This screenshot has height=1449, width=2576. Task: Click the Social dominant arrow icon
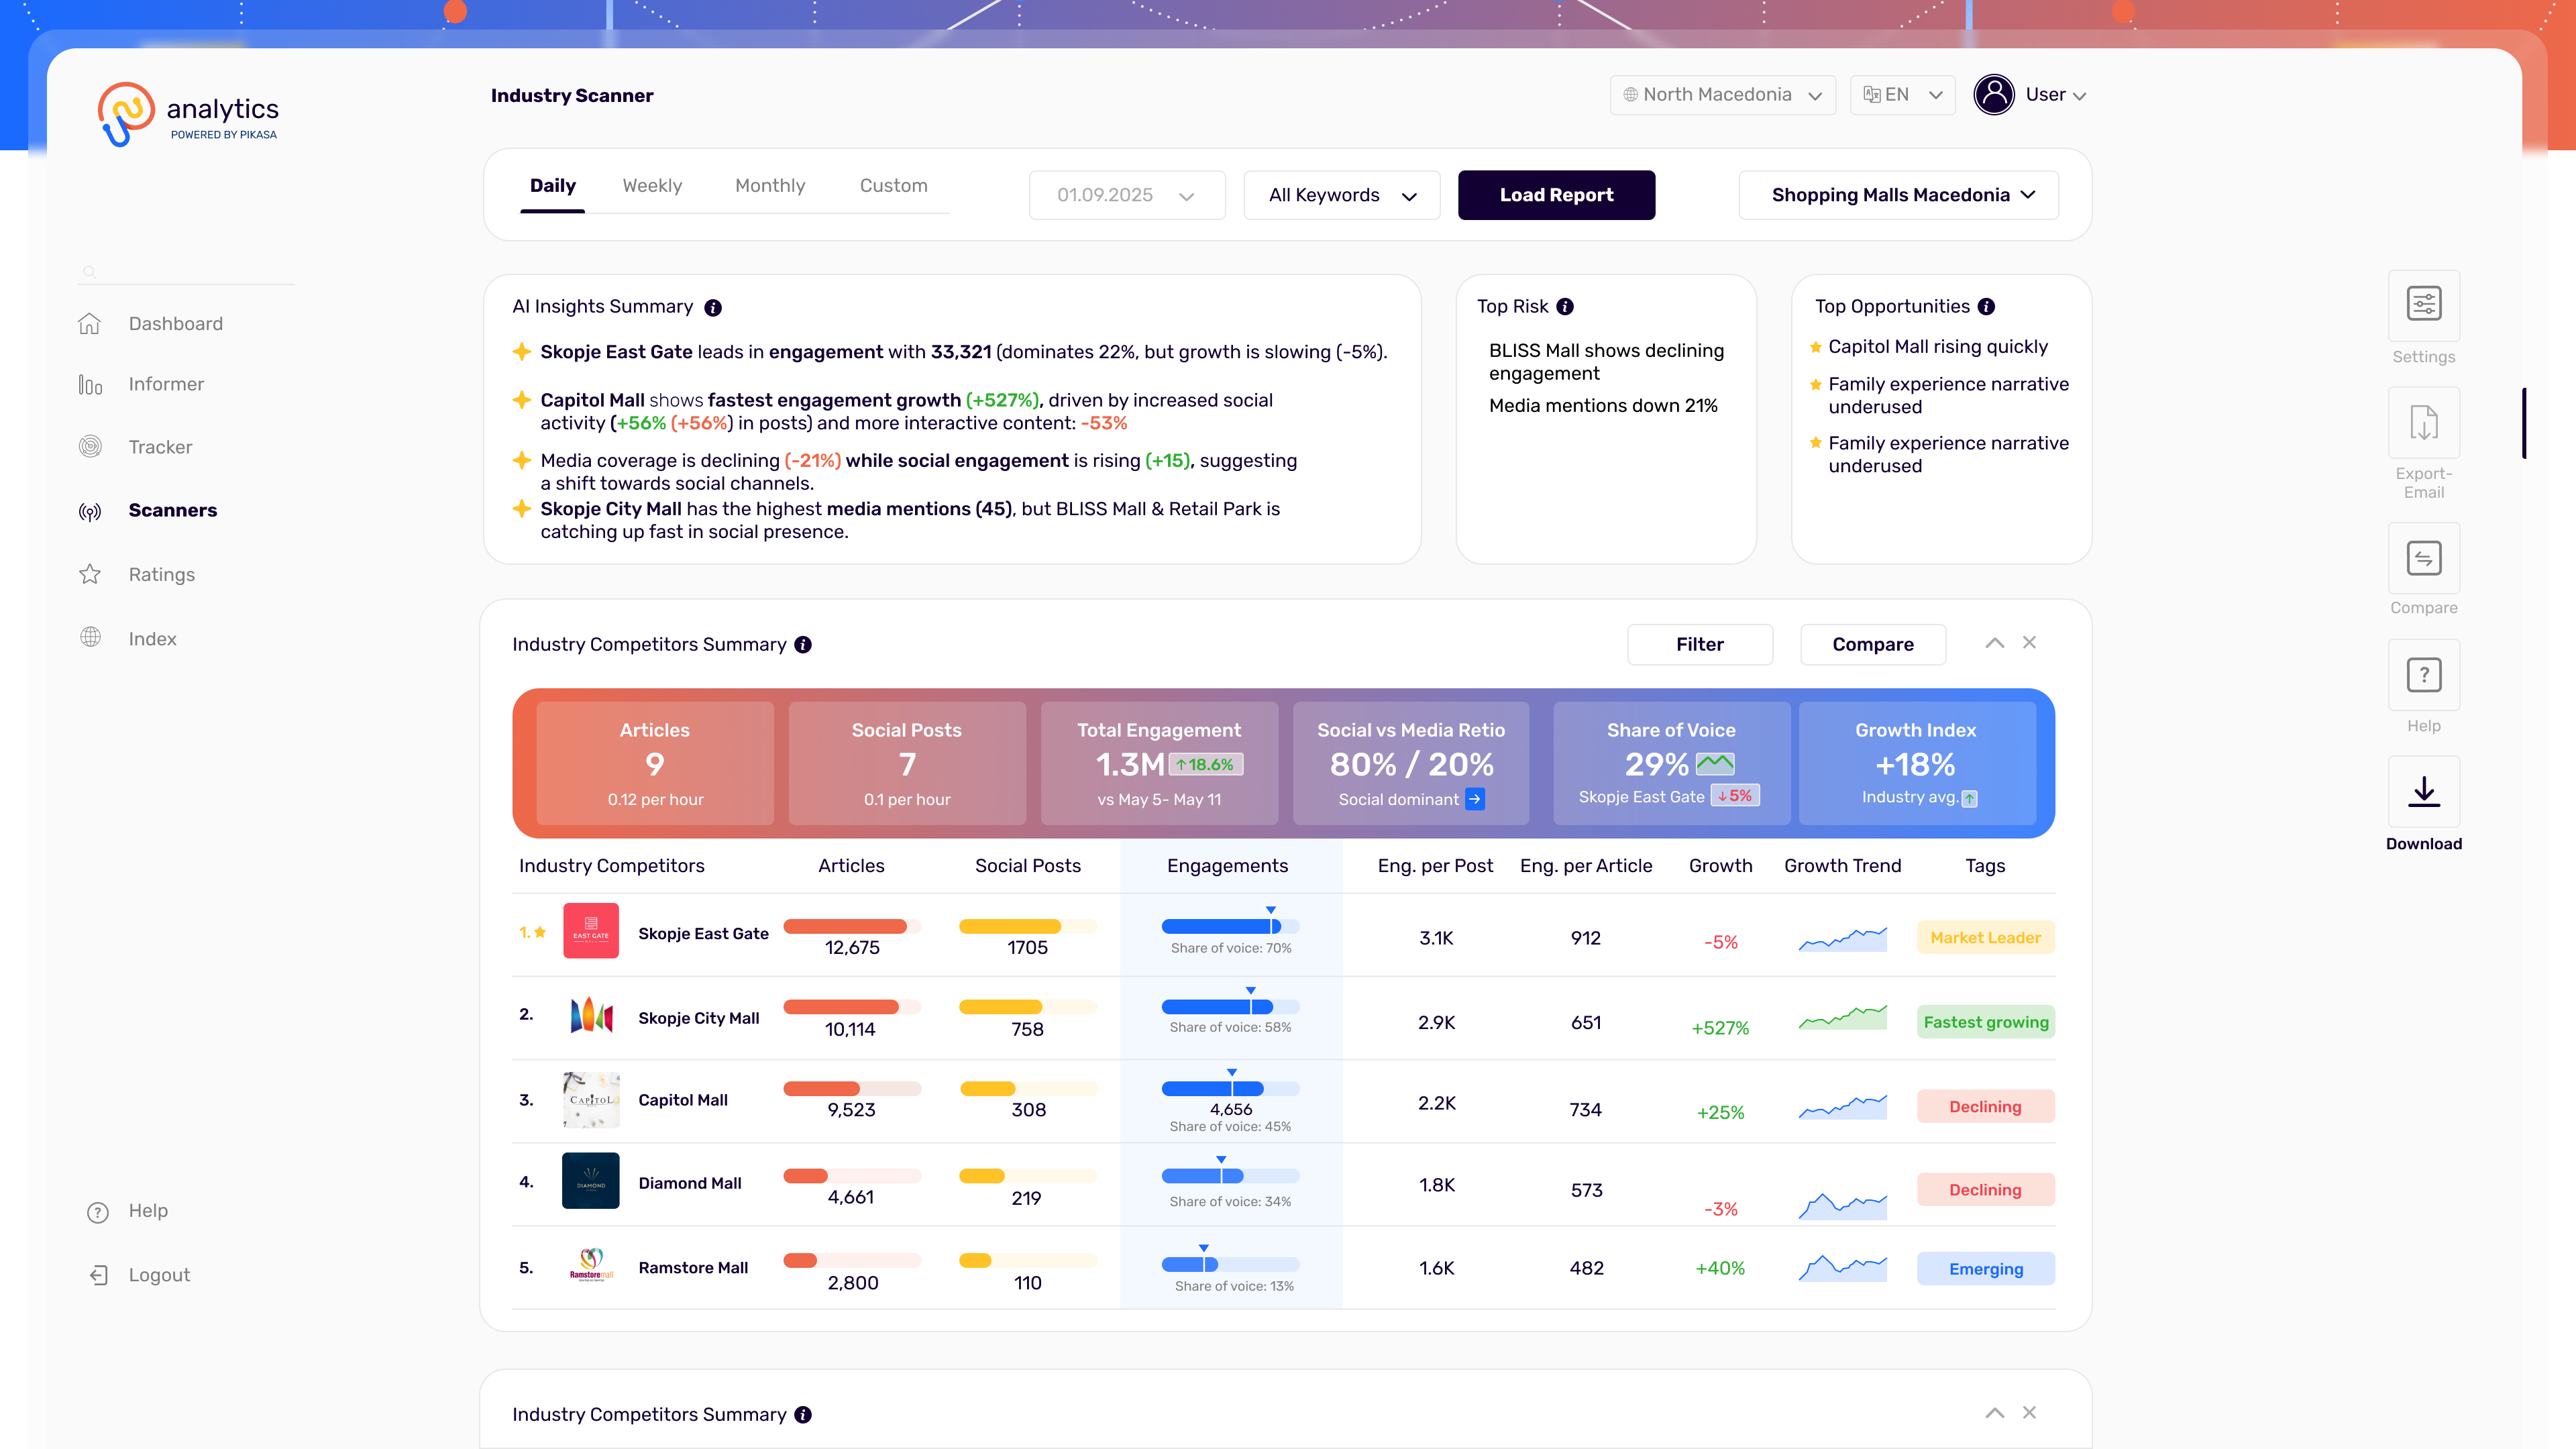pos(1475,799)
